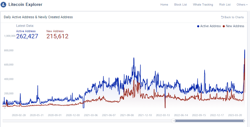250x127 pixels.
Task: Click the 215,612 New Address value
Action: click(x=57, y=36)
